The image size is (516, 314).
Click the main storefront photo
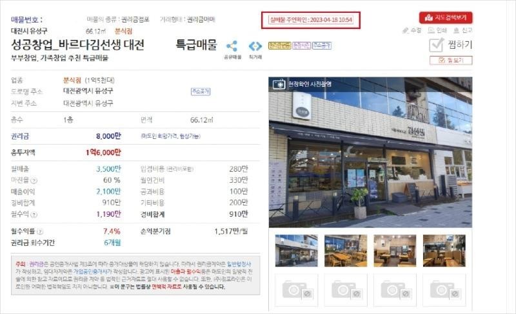[370, 152]
